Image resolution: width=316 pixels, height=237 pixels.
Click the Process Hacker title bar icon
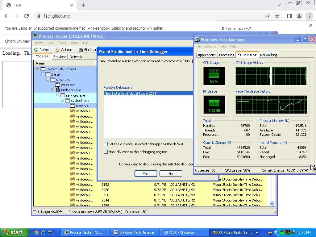point(35,36)
